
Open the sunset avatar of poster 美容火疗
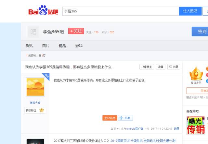[35, 87]
